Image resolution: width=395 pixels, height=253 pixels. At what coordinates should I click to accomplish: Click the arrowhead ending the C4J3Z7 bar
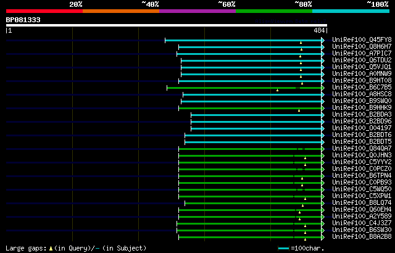click(323, 224)
